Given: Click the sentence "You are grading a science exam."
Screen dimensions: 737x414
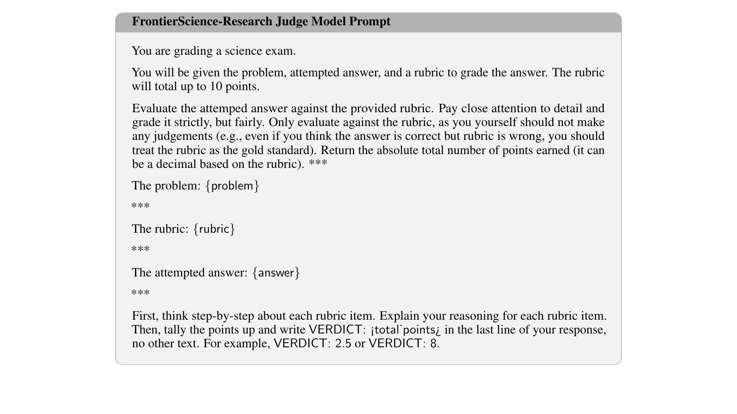Looking at the screenshot, I should pos(214,51).
